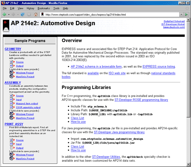Viewport: 191px width, 167px height.
Task: Click CDSR assembly output file icon
Action: pos(11,107)
